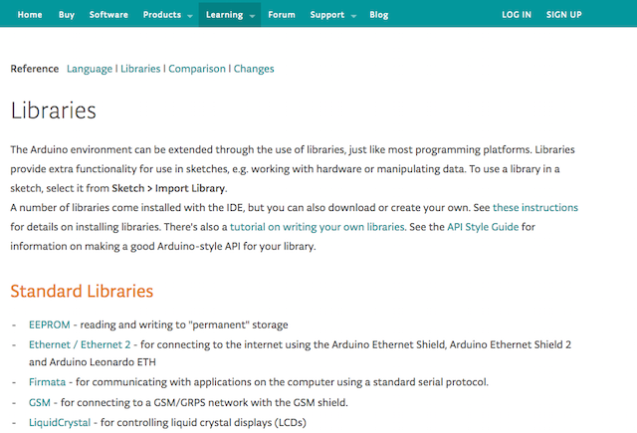This screenshot has height=433, width=637.
Task: Expand the Support dropdown menu
Action: [332, 15]
